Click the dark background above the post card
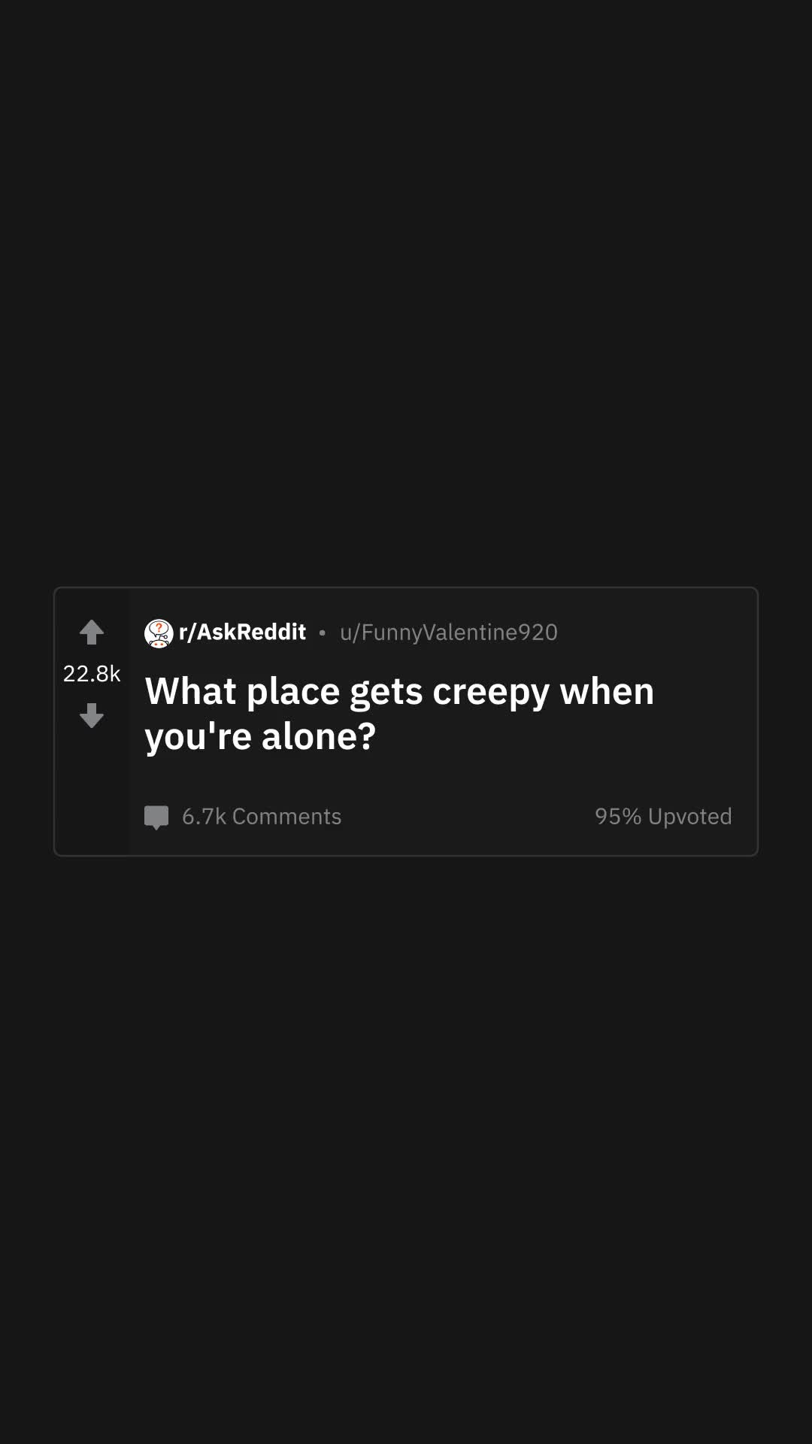Image resolution: width=812 pixels, height=1444 pixels. [x=406, y=293]
